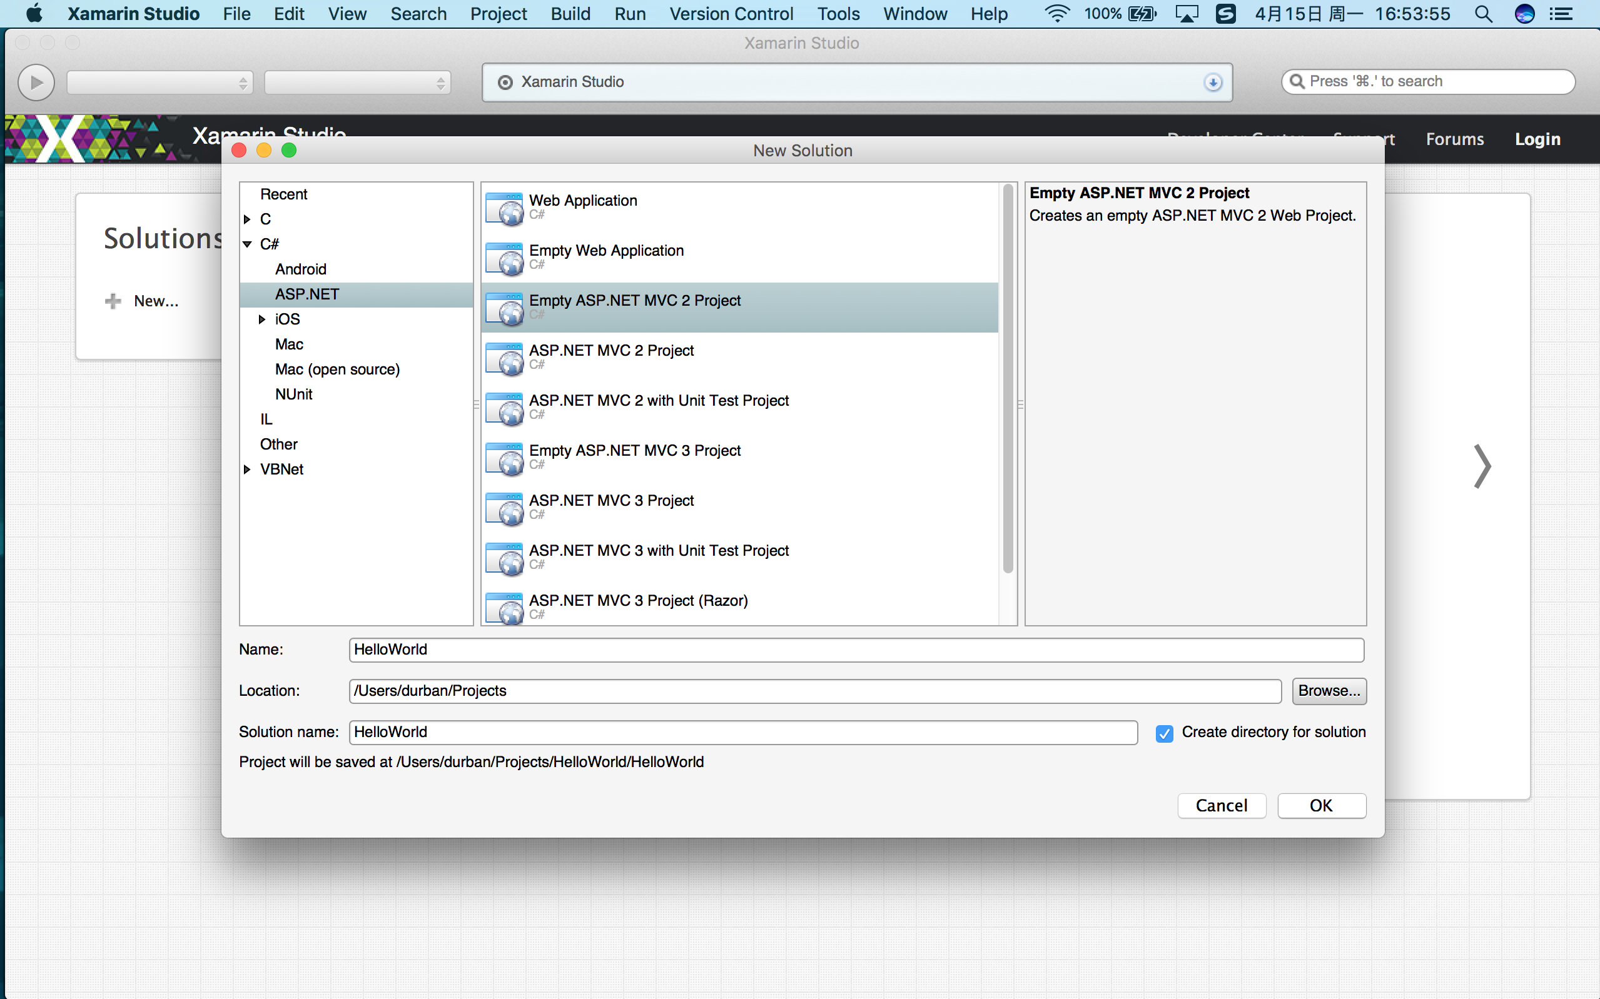Expand the VBNet category
The image size is (1600, 999).
click(x=247, y=469)
